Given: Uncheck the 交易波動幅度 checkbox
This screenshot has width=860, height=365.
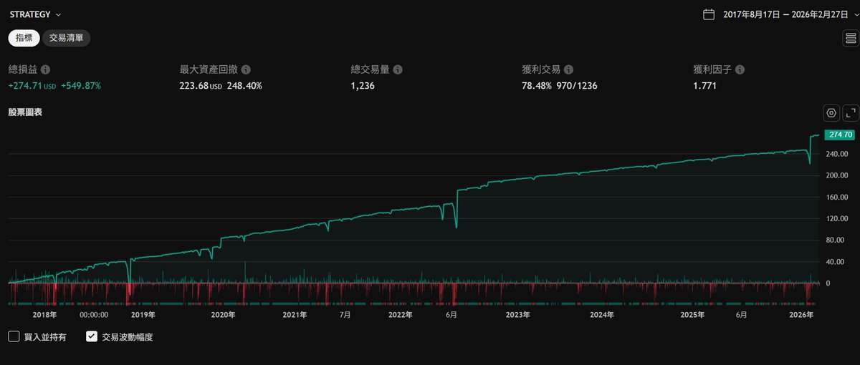Looking at the screenshot, I should (92, 336).
